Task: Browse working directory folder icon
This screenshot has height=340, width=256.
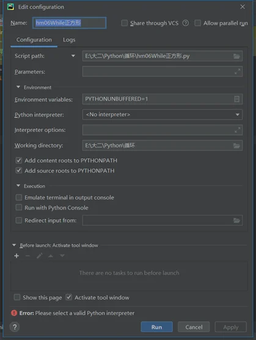Action: 236,145
